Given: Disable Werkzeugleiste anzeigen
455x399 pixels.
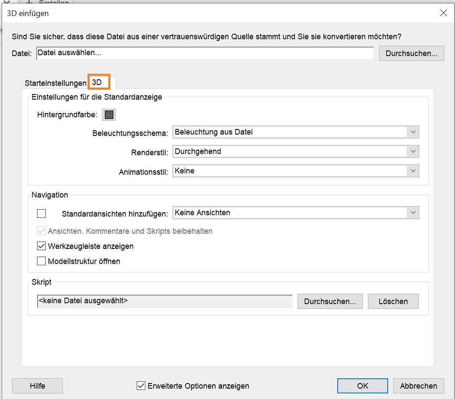Looking at the screenshot, I should click(x=41, y=246).
